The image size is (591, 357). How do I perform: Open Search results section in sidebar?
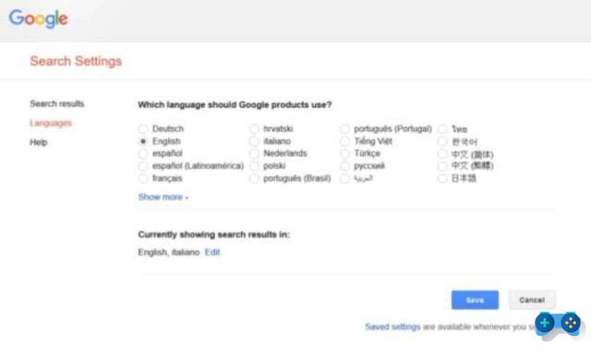click(57, 103)
